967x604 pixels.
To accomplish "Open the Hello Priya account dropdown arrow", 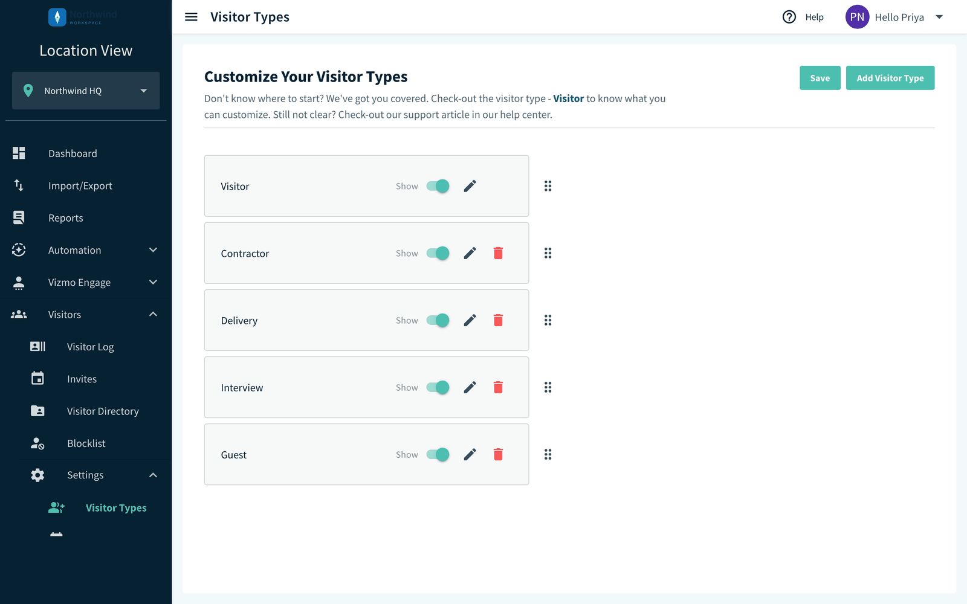I will 939,17.
